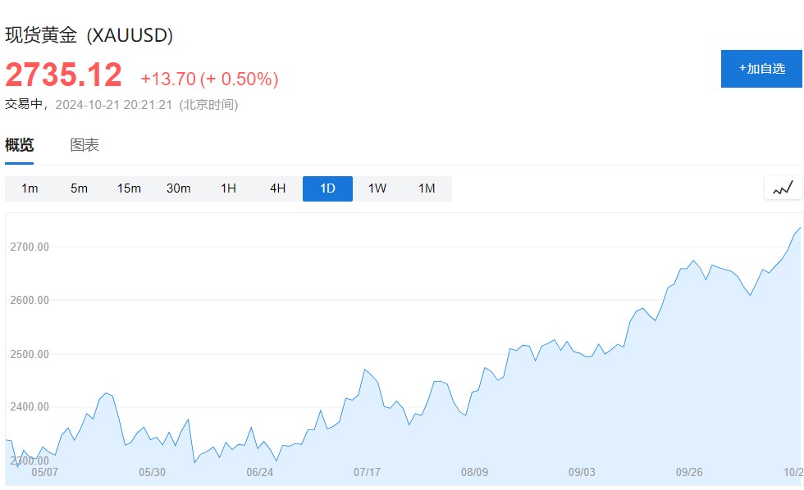The height and width of the screenshot is (490, 804).
Task: Click the latest peak on chart line
Action: (800, 228)
